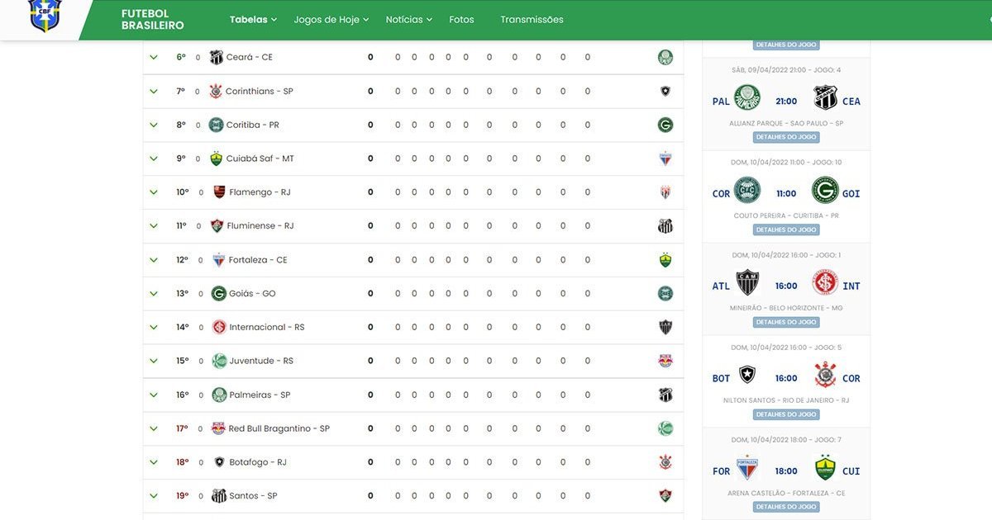Expand the Ceará row details
The height and width of the screenshot is (520, 992).
point(153,56)
